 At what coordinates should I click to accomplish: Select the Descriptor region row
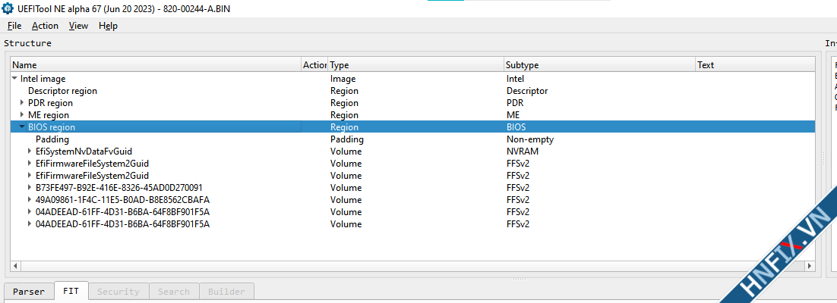(62, 91)
